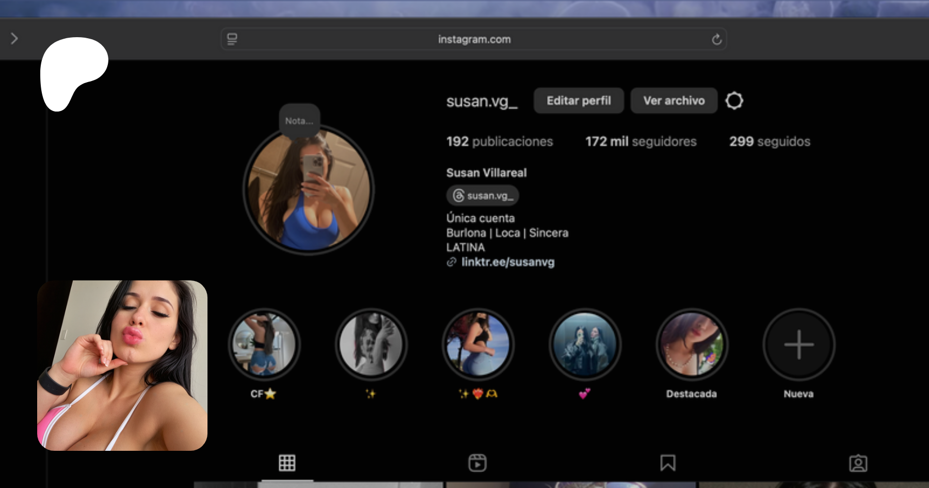
Task: Switch to the Reels tab
Action: pos(477,463)
